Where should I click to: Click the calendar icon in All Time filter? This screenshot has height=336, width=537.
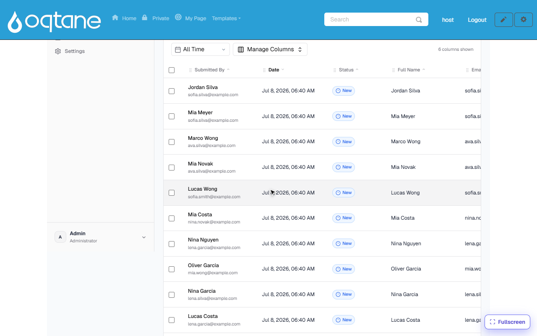[x=178, y=50]
